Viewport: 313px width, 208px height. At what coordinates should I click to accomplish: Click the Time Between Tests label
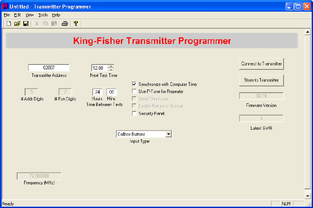click(104, 104)
